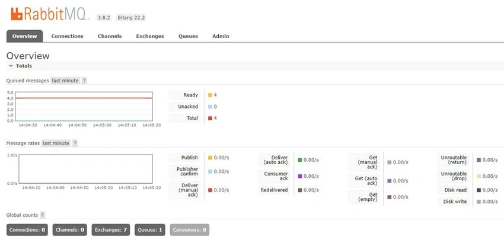Open the Admin tab

coord(221,36)
